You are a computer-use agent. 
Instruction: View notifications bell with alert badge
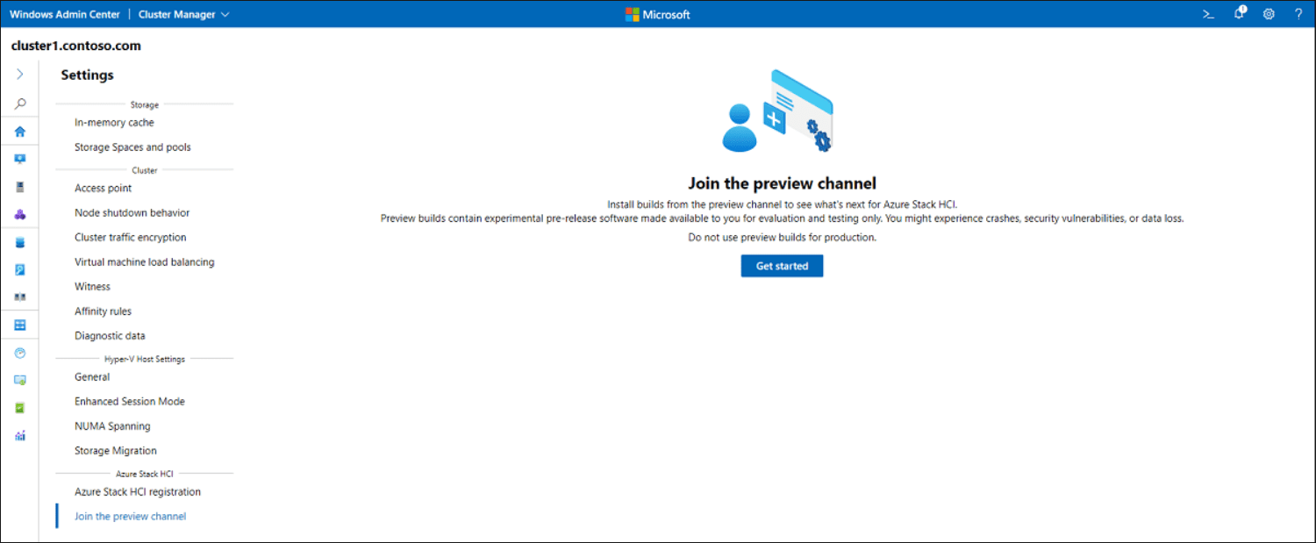1239,13
